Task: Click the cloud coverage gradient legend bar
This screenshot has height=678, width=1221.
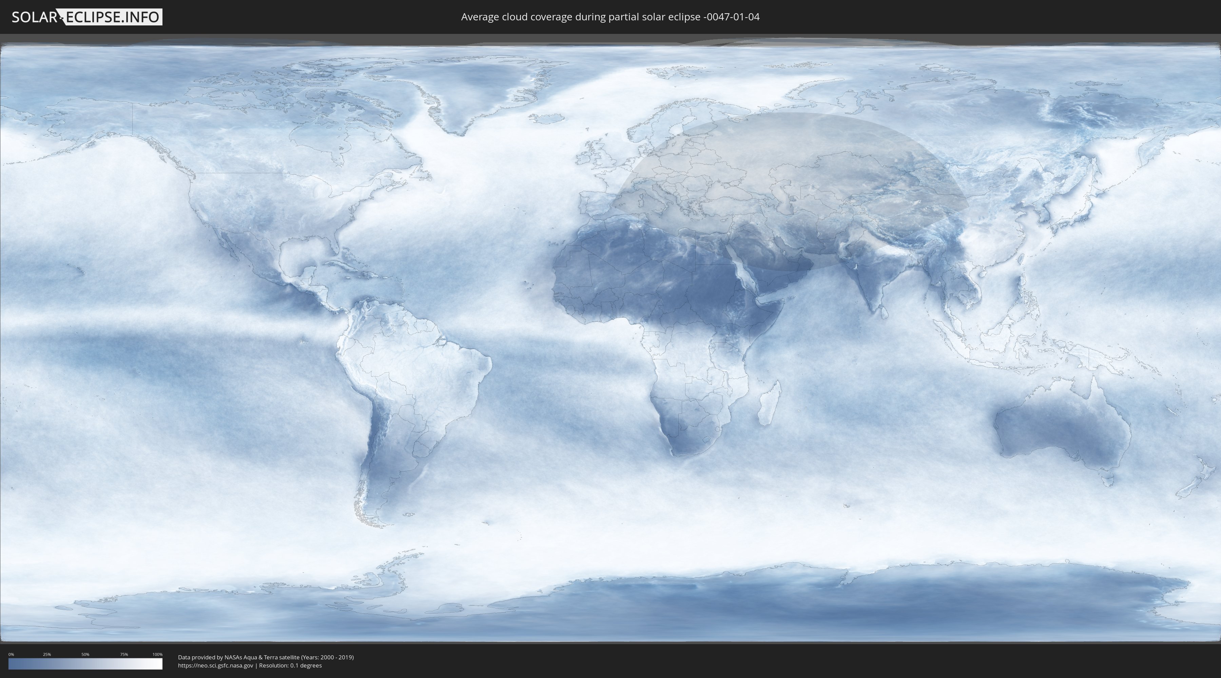Action: coord(85,664)
